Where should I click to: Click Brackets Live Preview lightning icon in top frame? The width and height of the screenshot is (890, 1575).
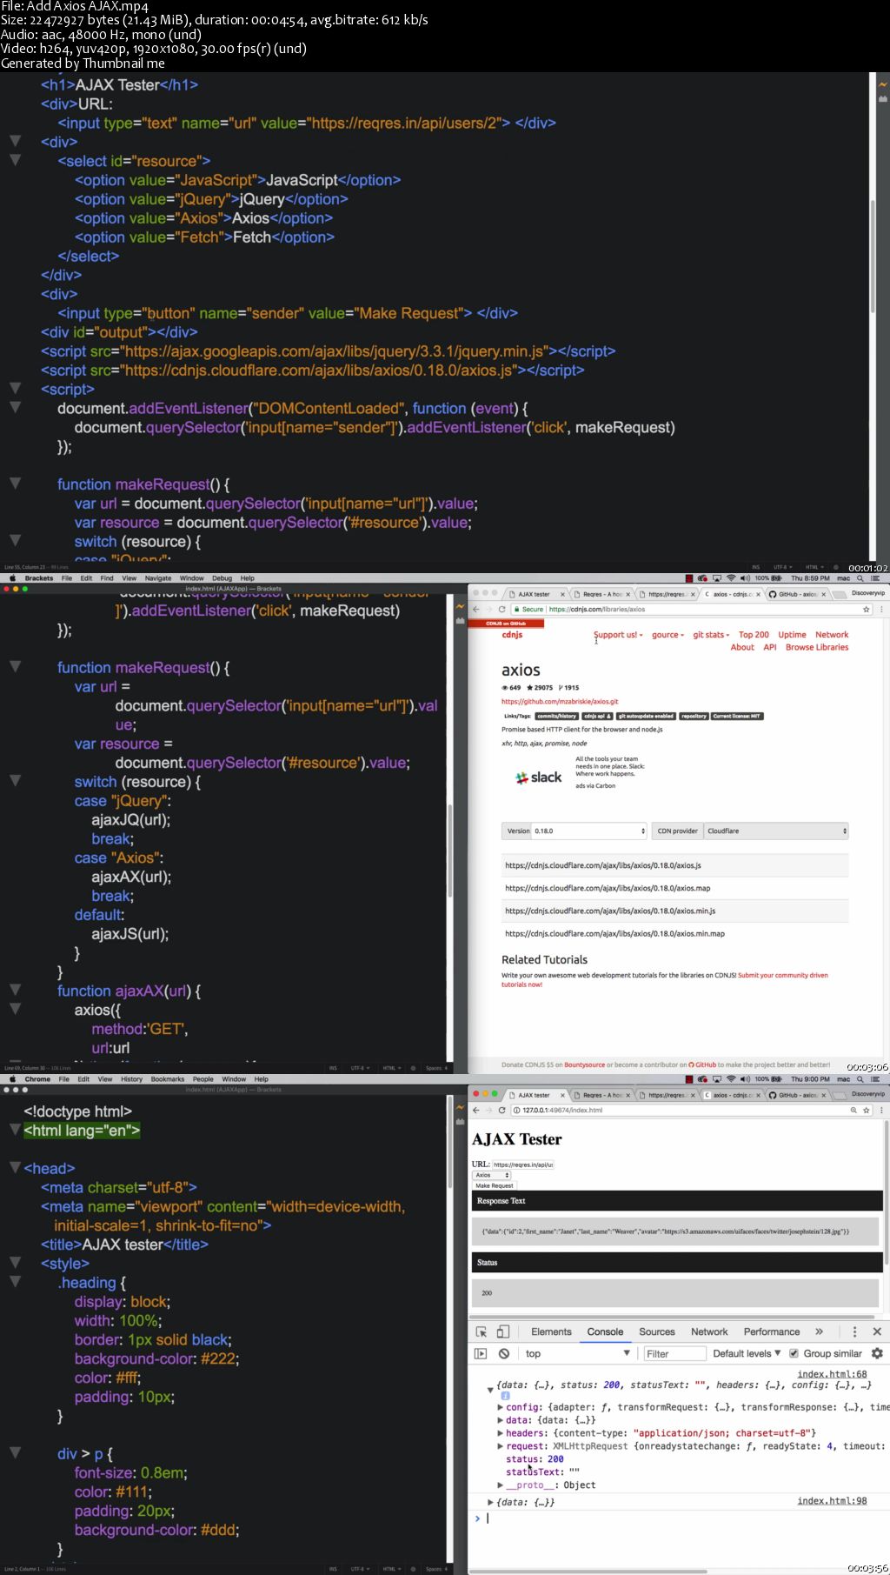(883, 84)
